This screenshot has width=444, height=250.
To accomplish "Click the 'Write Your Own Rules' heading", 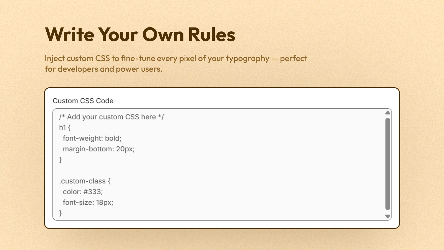I will click(140, 34).
